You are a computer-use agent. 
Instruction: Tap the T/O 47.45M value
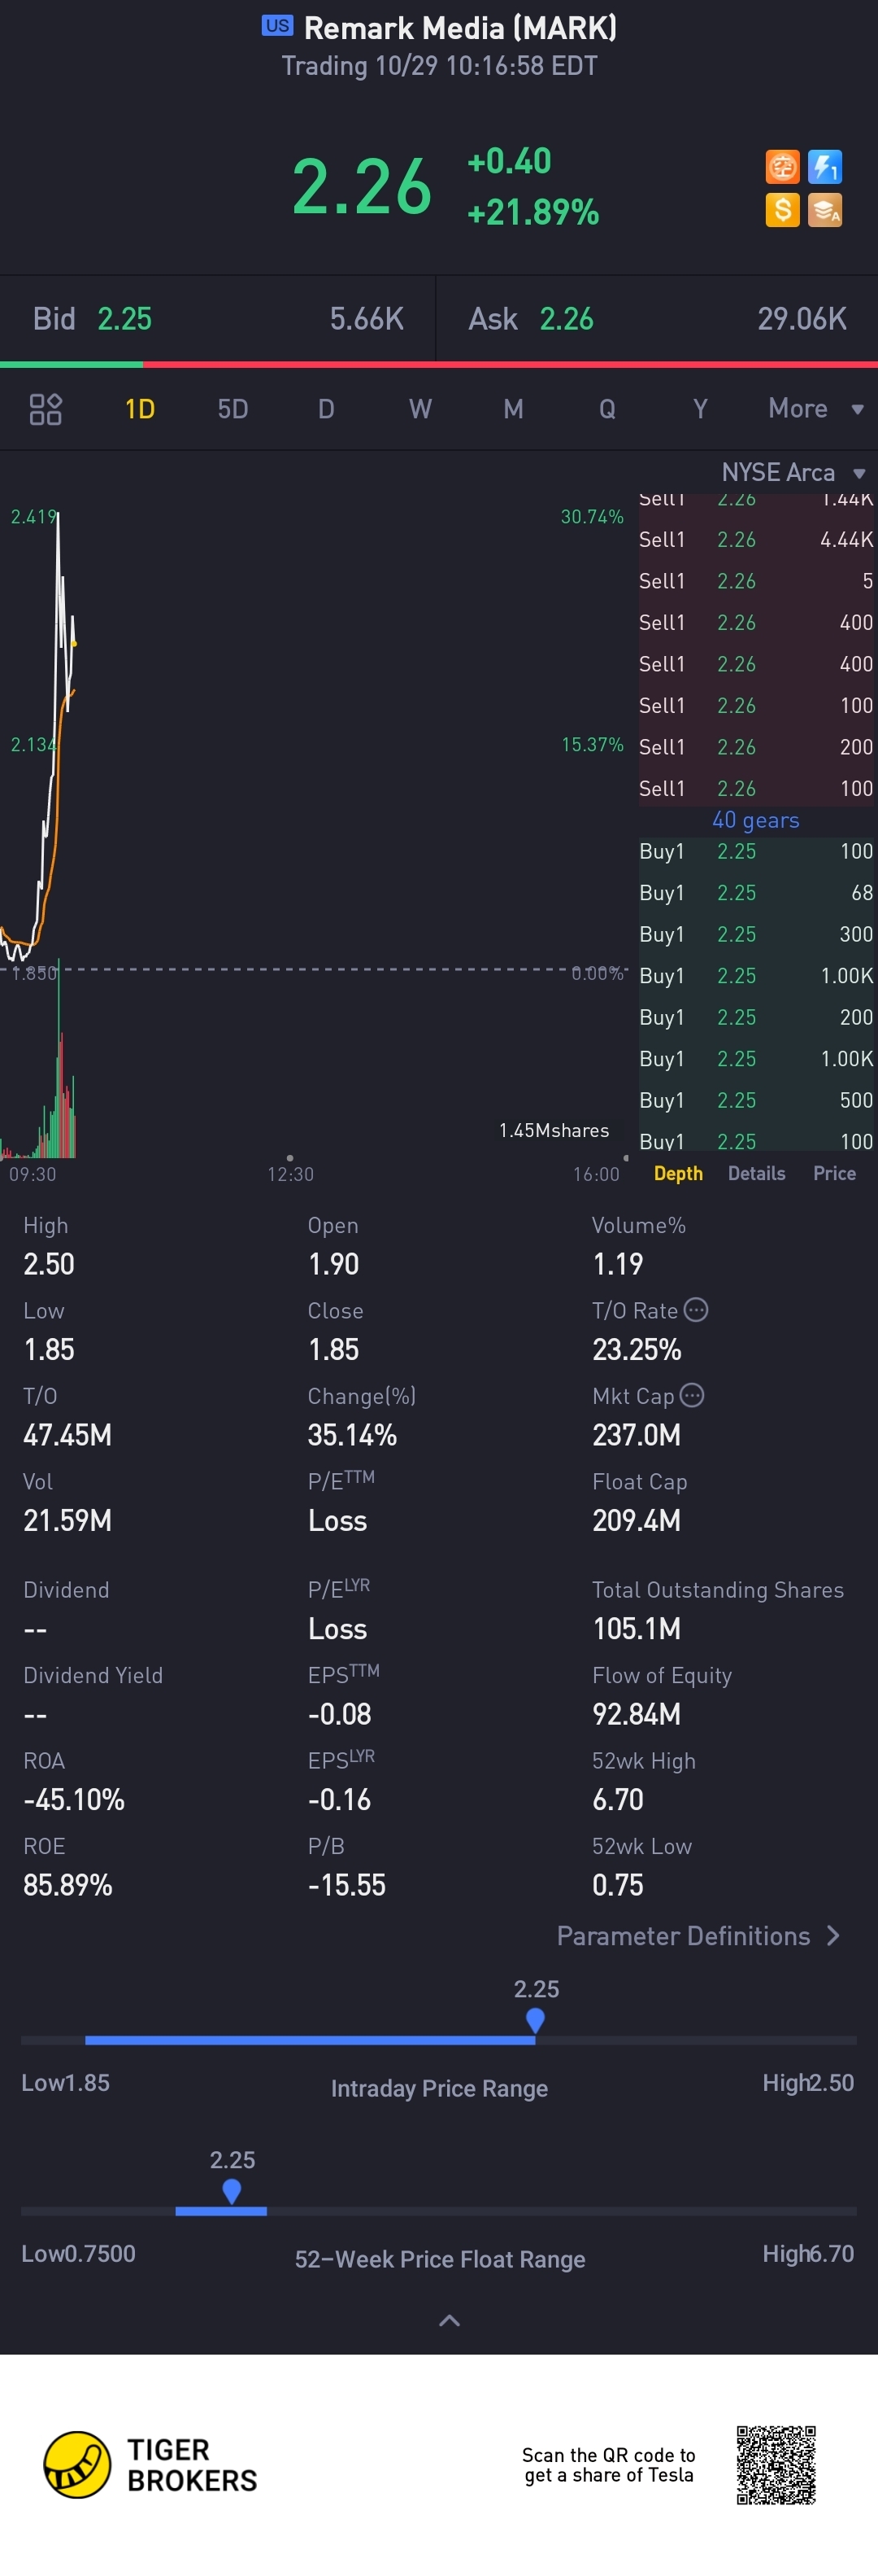point(67,1435)
